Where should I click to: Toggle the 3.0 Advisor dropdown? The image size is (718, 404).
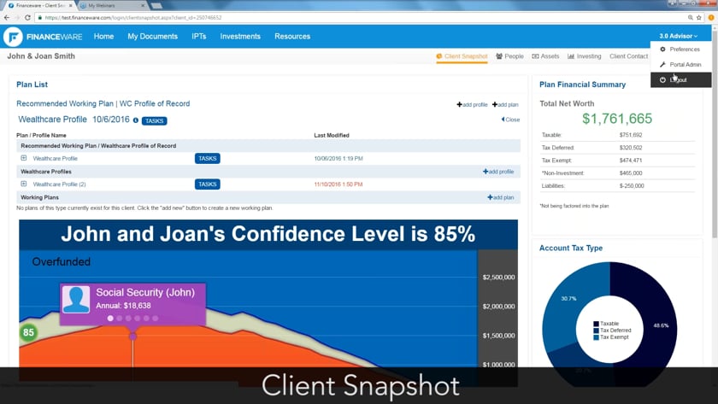pos(678,36)
